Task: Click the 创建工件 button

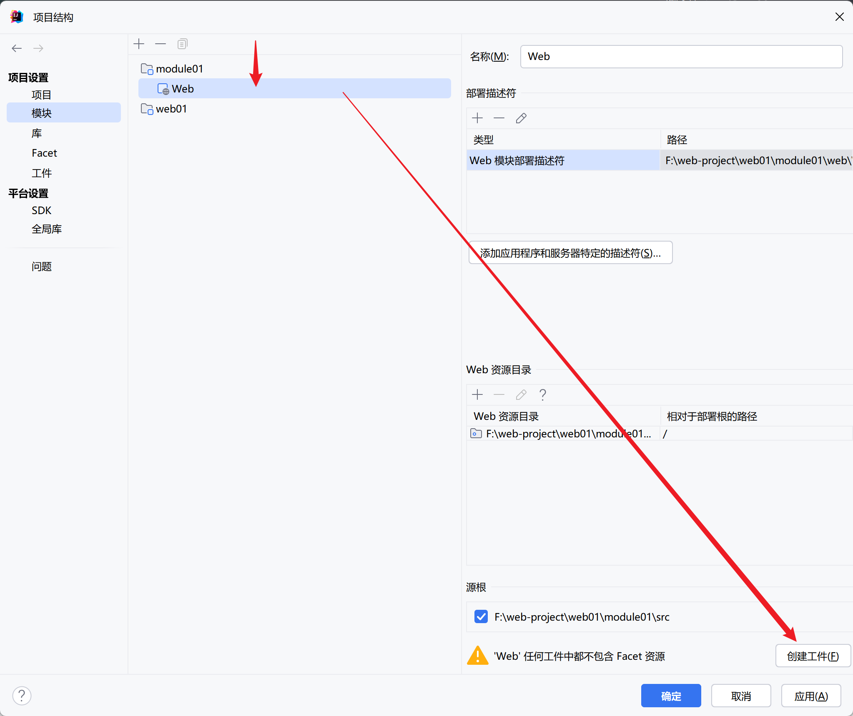Action: [x=813, y=656]
